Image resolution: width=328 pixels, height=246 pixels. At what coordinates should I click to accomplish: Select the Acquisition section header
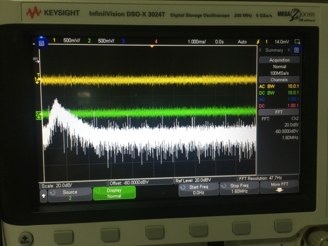[x=279, y=60]
